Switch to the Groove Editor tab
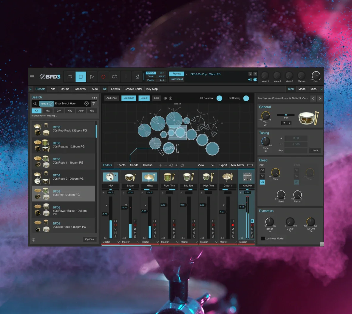This screenshot has width=352, height=314. tap(133, 89)
